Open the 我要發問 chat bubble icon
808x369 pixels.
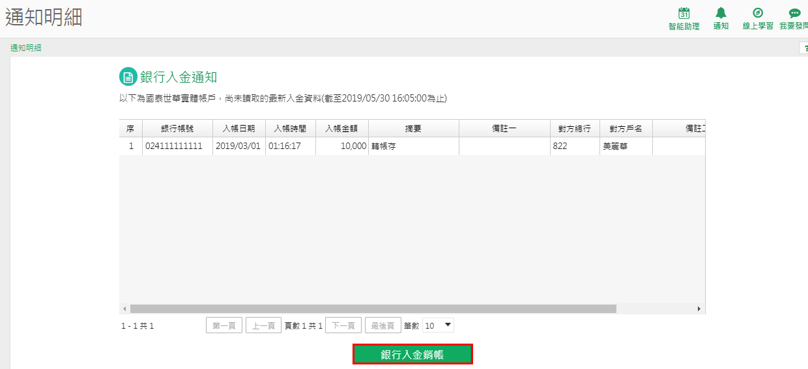pos(794,13)
